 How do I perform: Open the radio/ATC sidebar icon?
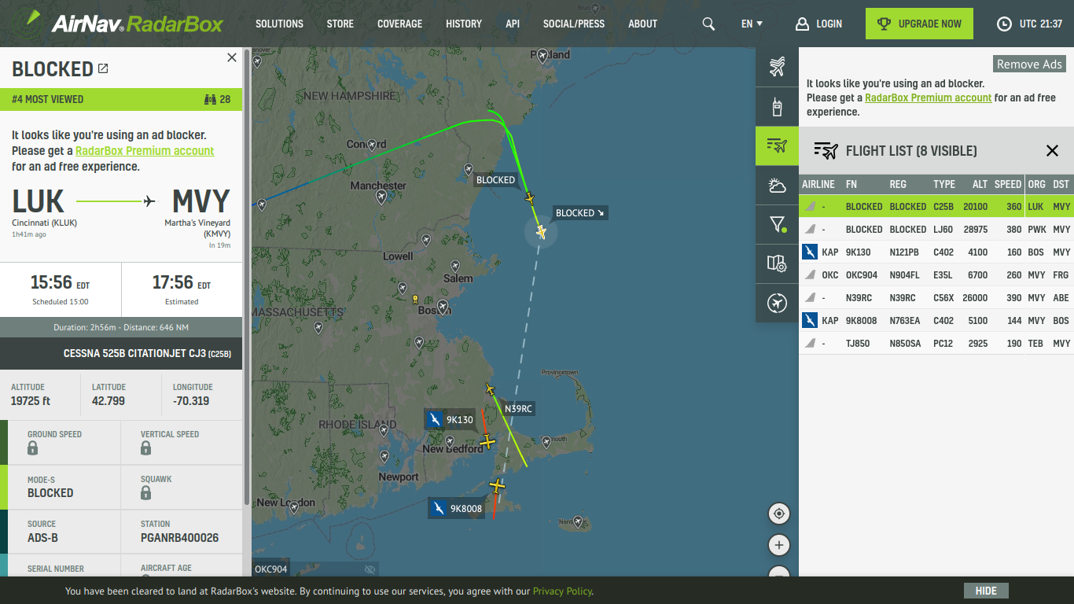tap(777, 106)
